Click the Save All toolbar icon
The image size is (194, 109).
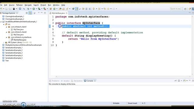point(10,9)
